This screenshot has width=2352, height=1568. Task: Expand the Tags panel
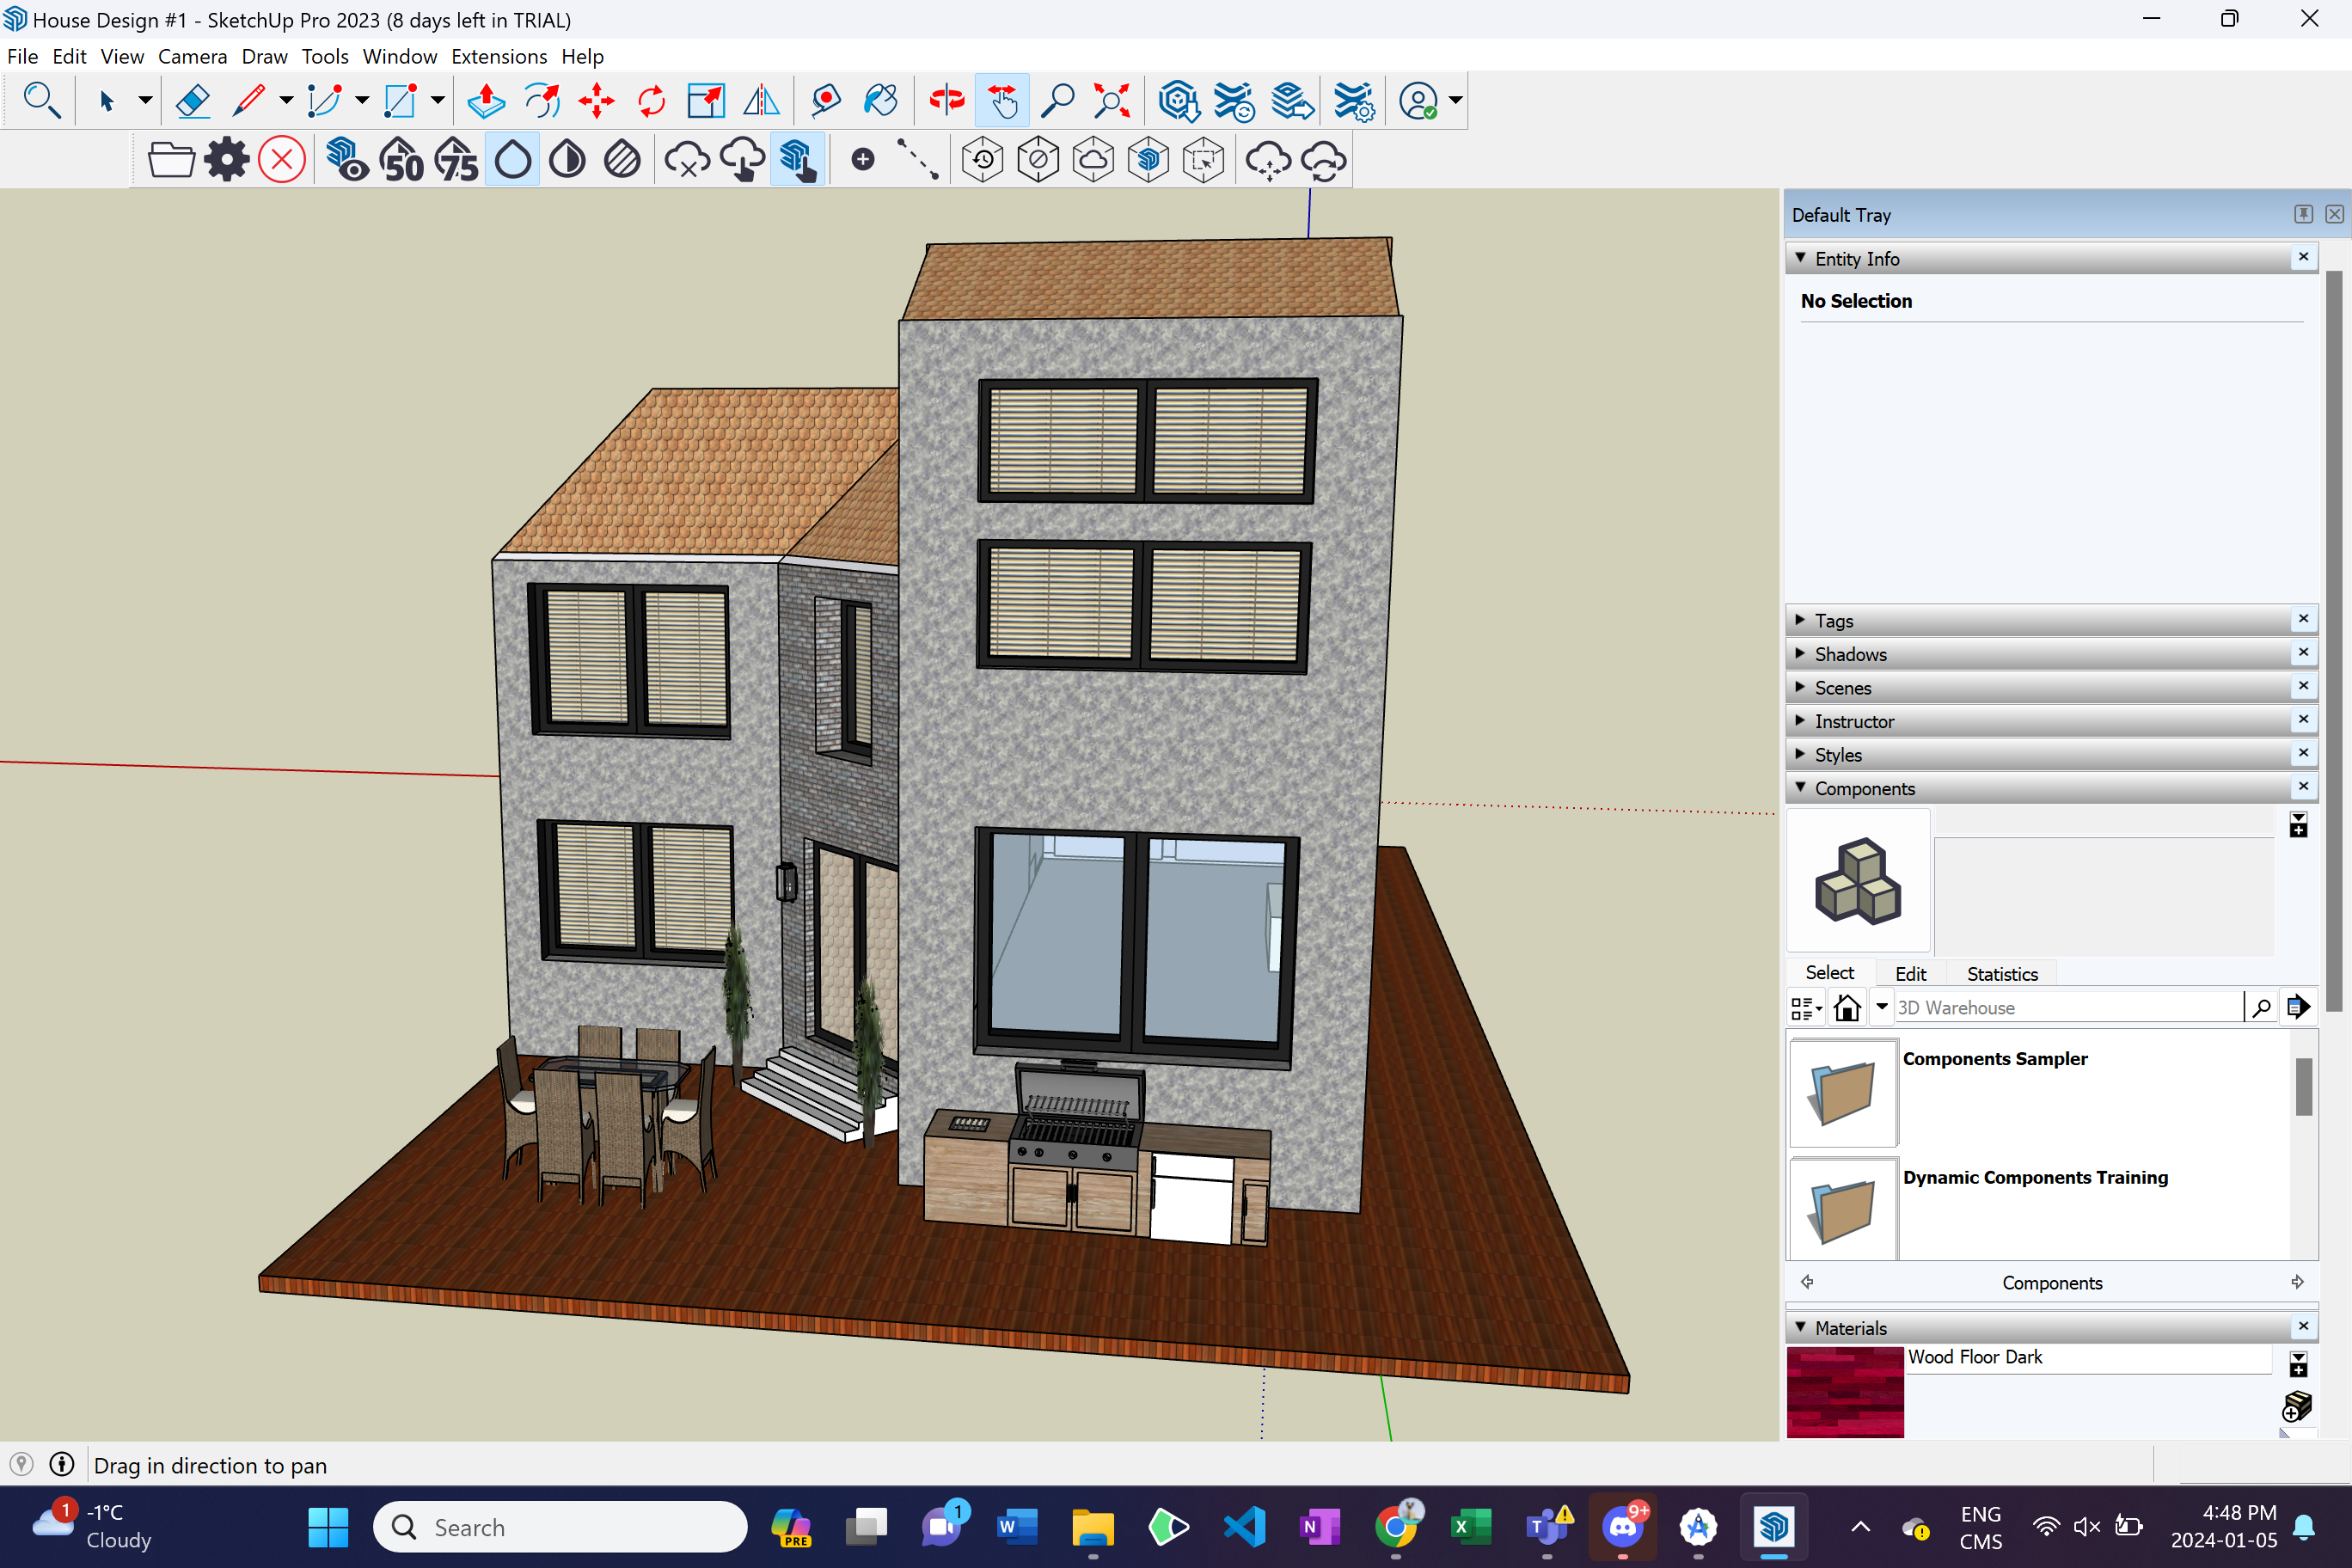(x=1833, y=621)
